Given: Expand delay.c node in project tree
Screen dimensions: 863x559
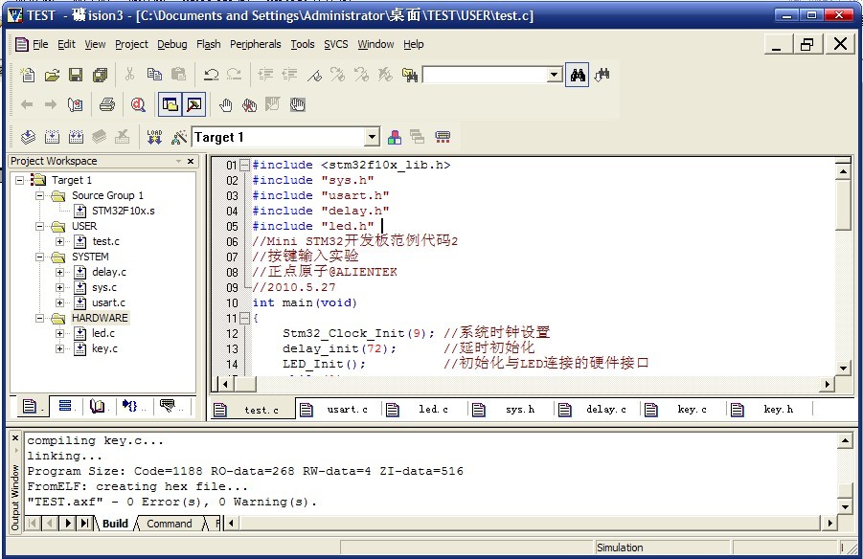Looking at the screenshot, I should tap(59, 273).
